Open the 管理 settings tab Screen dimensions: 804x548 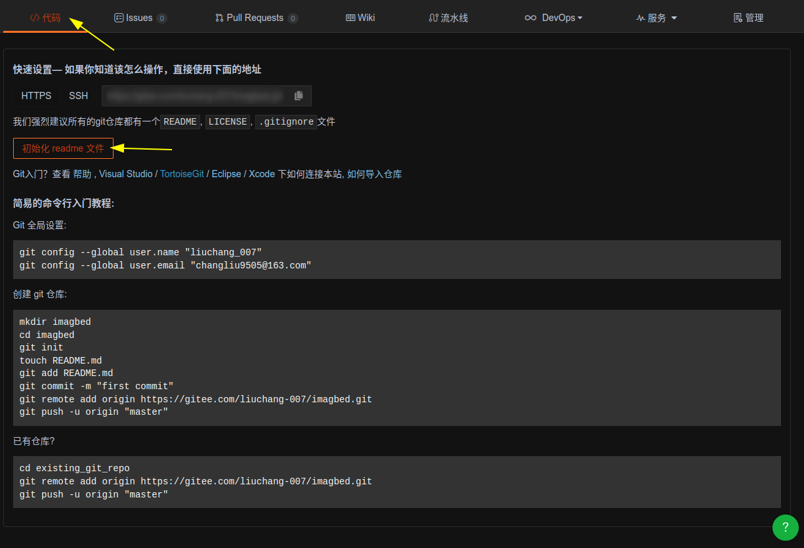point(748,18)
